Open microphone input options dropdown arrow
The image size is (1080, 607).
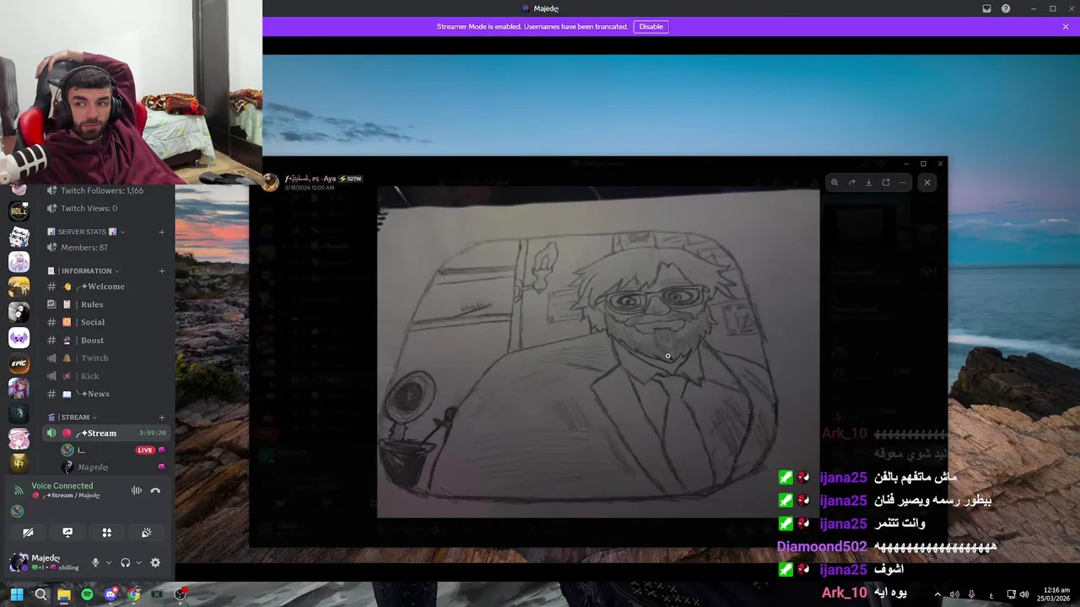coord(108,563)
